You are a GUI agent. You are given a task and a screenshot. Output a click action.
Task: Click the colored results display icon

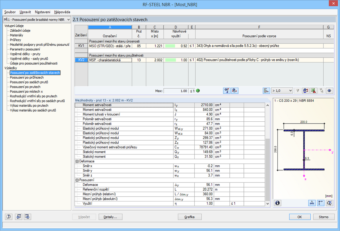[306, 91]
